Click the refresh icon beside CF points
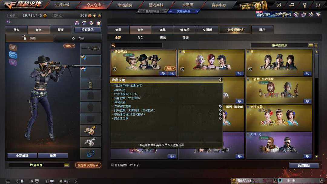 (100, 15)
